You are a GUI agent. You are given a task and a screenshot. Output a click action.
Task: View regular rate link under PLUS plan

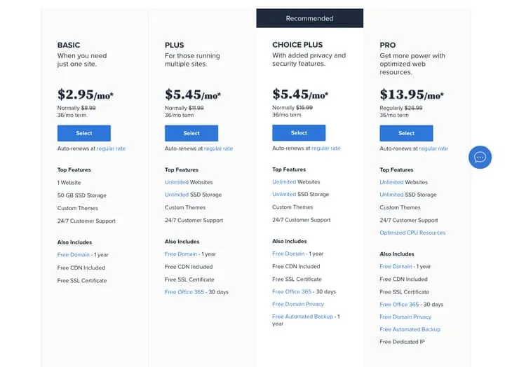click(x=218, y=148)
